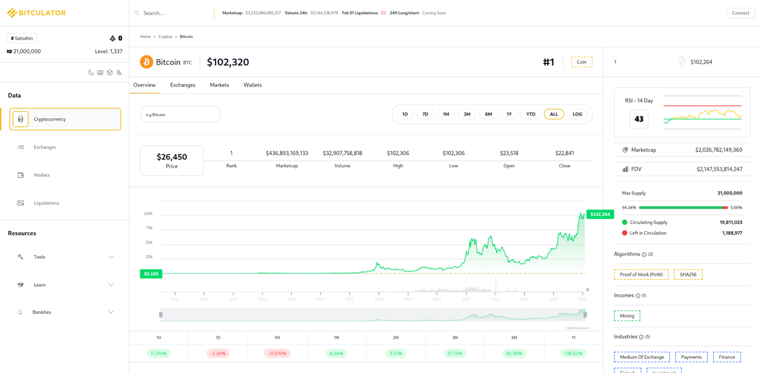
Task: Click the orange Bitcoin logo icon
Action: 146,62
